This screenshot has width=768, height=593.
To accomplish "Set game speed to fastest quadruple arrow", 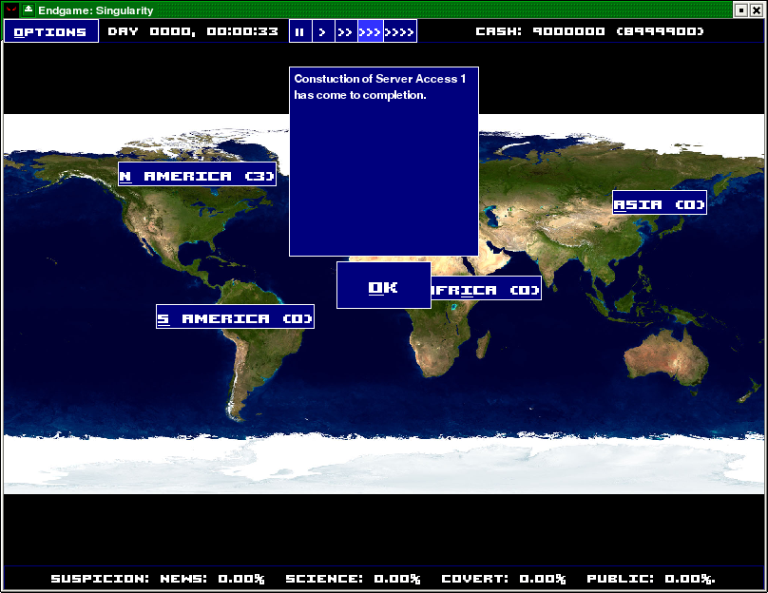I will pyautogui.click(x=400, y=31).
